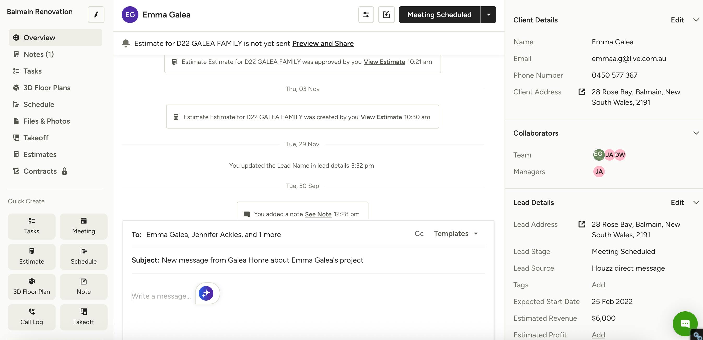Image resolution: width=703 pixels, height=340 pixels.
Task: Click phone number 0450 577 367
Action: [614, 75]
